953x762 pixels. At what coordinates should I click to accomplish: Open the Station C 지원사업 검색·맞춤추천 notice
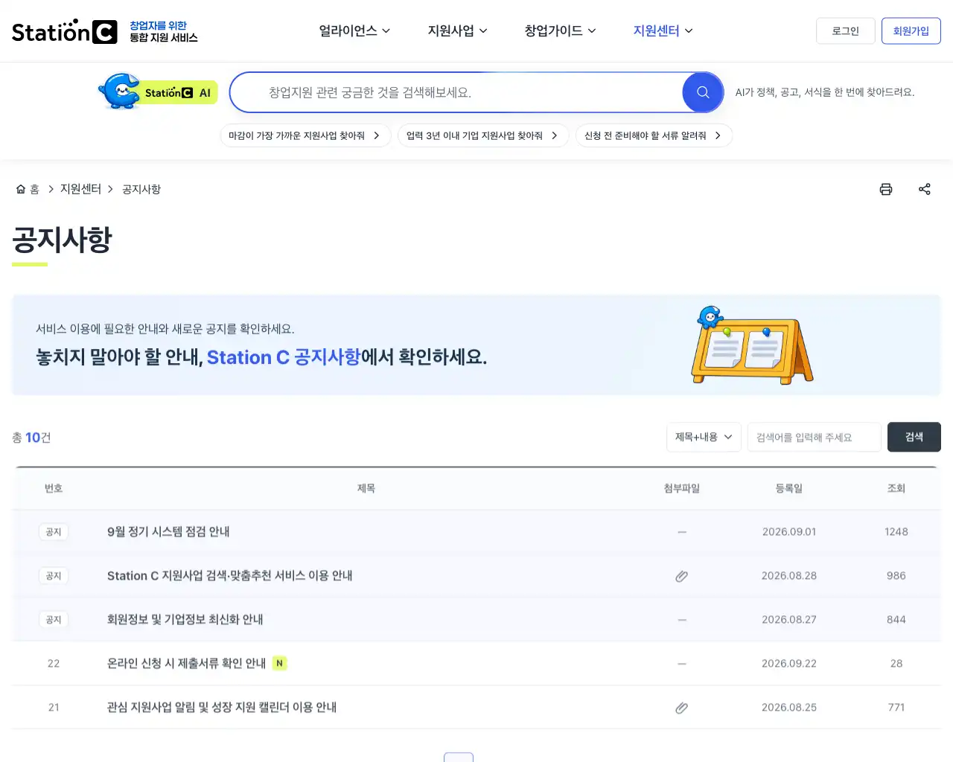tap(230, 576)
